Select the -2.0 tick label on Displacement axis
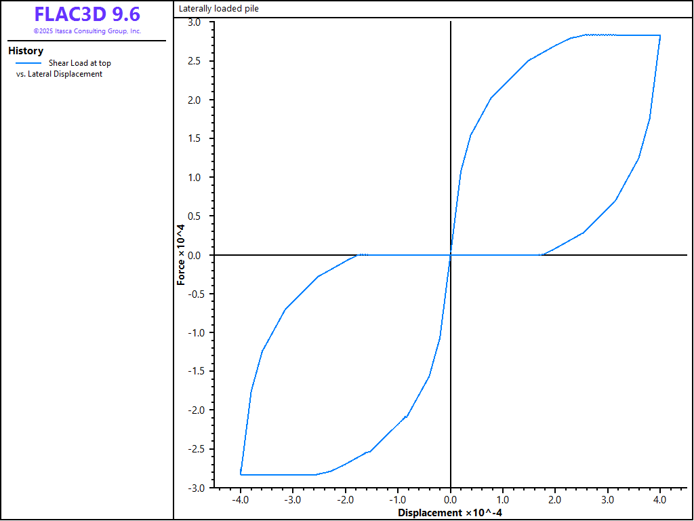 [x=344, y=500]
